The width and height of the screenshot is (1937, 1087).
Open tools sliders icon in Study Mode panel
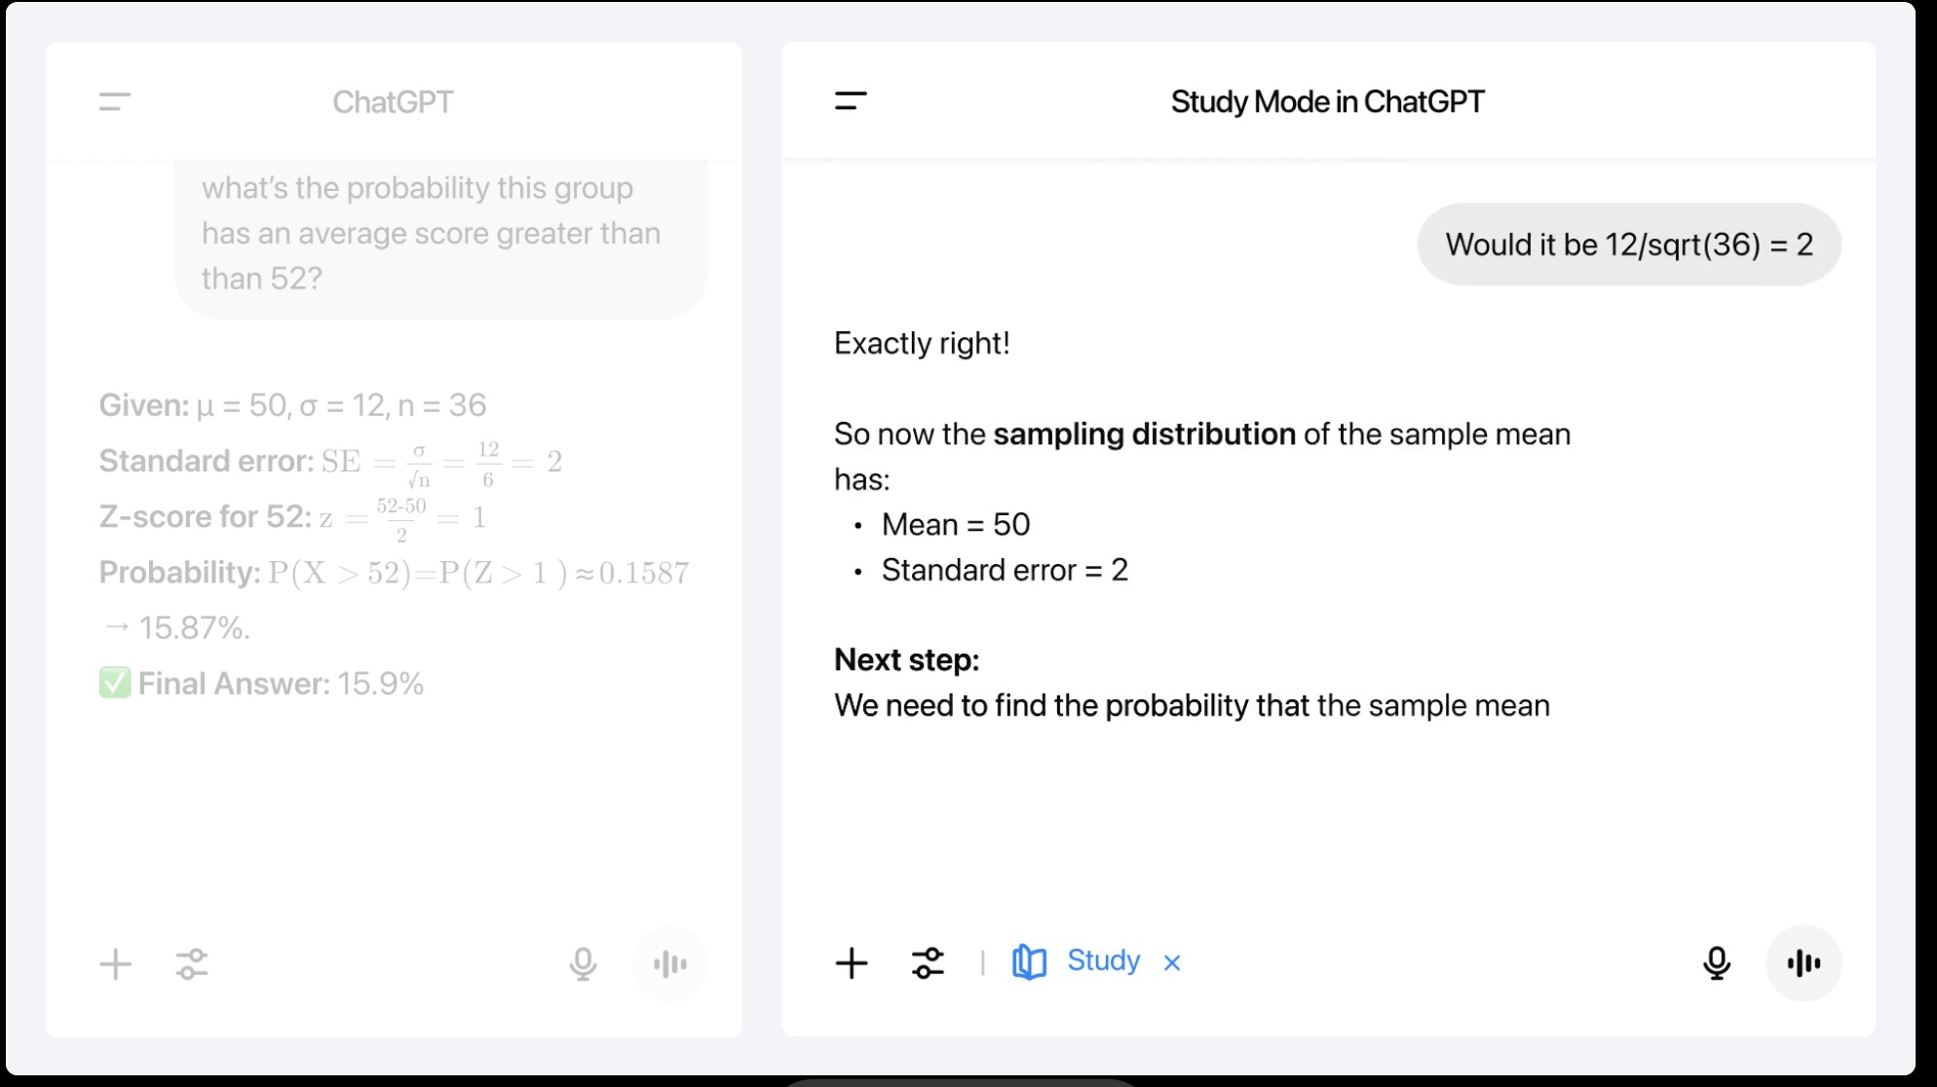[928, 963]
